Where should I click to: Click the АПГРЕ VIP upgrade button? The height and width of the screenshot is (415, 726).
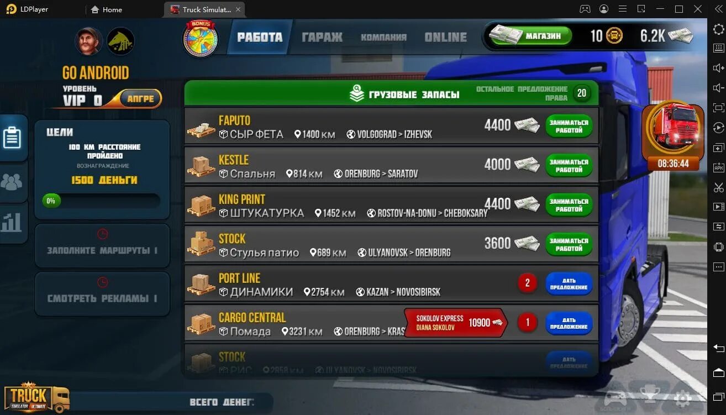tap(140, 99)
